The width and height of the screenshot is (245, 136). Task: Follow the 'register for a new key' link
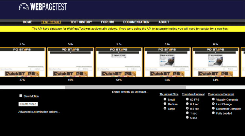(213, 29)
